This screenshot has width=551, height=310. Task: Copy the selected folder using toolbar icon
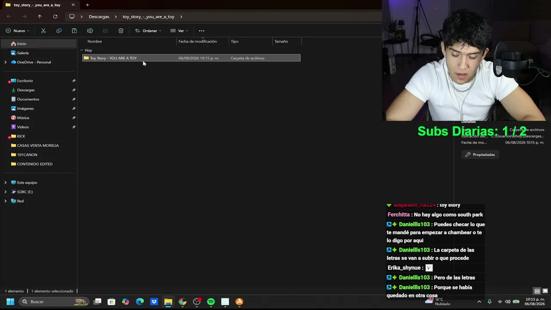(x=59, y=31)
